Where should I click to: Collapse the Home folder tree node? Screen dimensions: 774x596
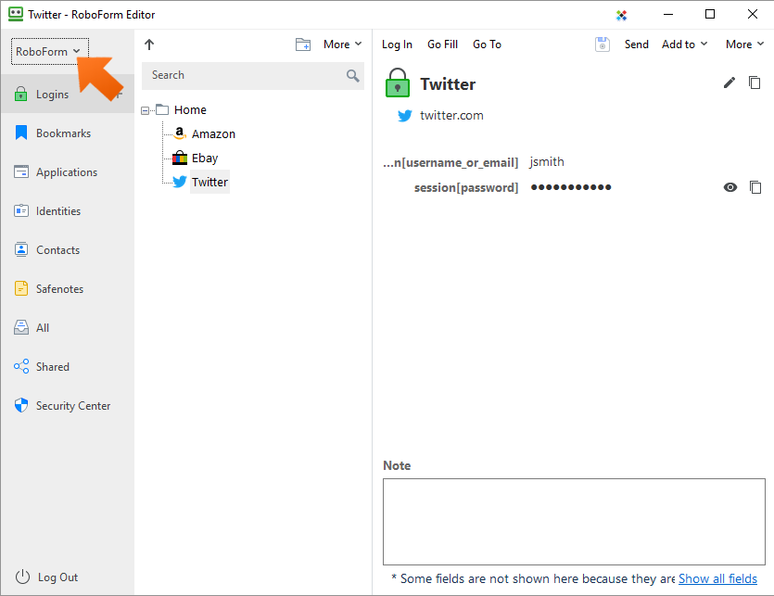(x=146, y=110)
